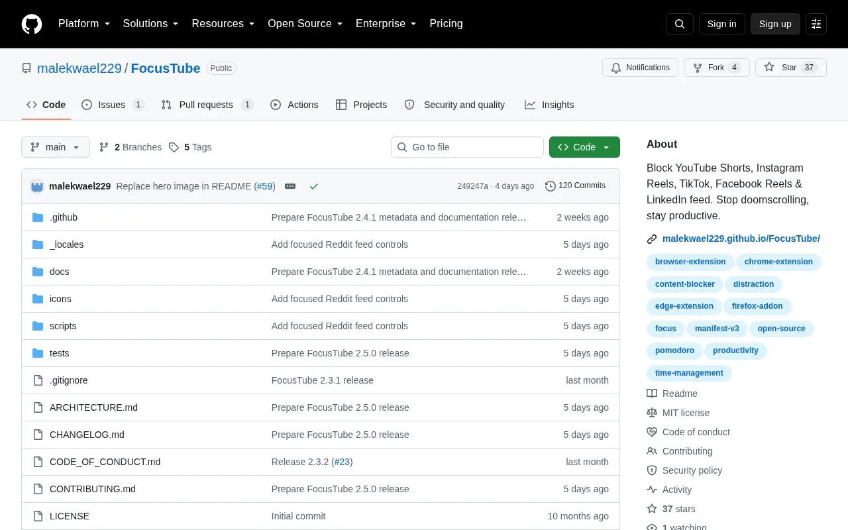
Task: Expand the Open Source menu
Action: point(305,24)
